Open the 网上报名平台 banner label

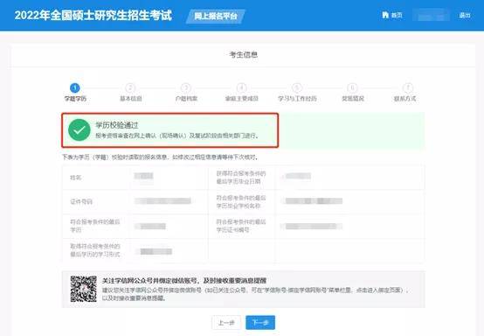216,16
